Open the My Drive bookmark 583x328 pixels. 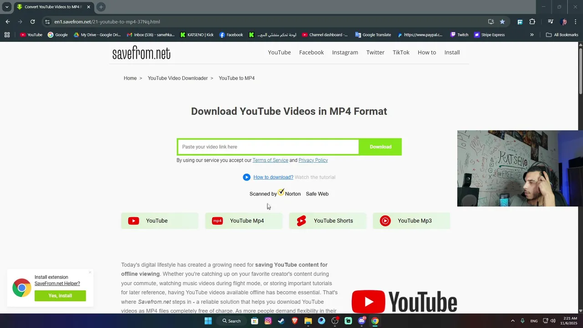coord(97,35)
